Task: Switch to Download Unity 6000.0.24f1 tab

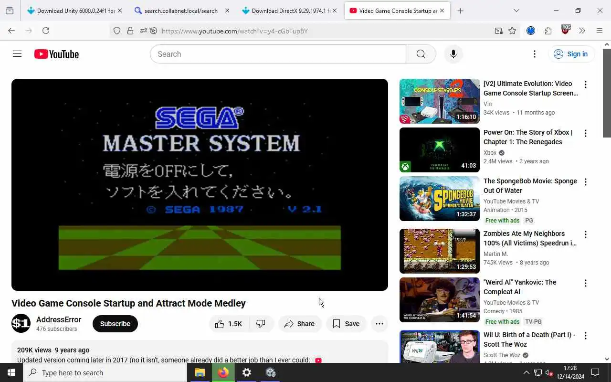Action: 72,11
